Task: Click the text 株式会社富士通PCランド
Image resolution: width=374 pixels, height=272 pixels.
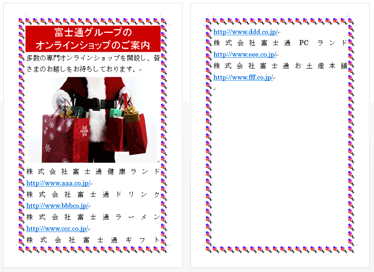Action: coord(280,43)
